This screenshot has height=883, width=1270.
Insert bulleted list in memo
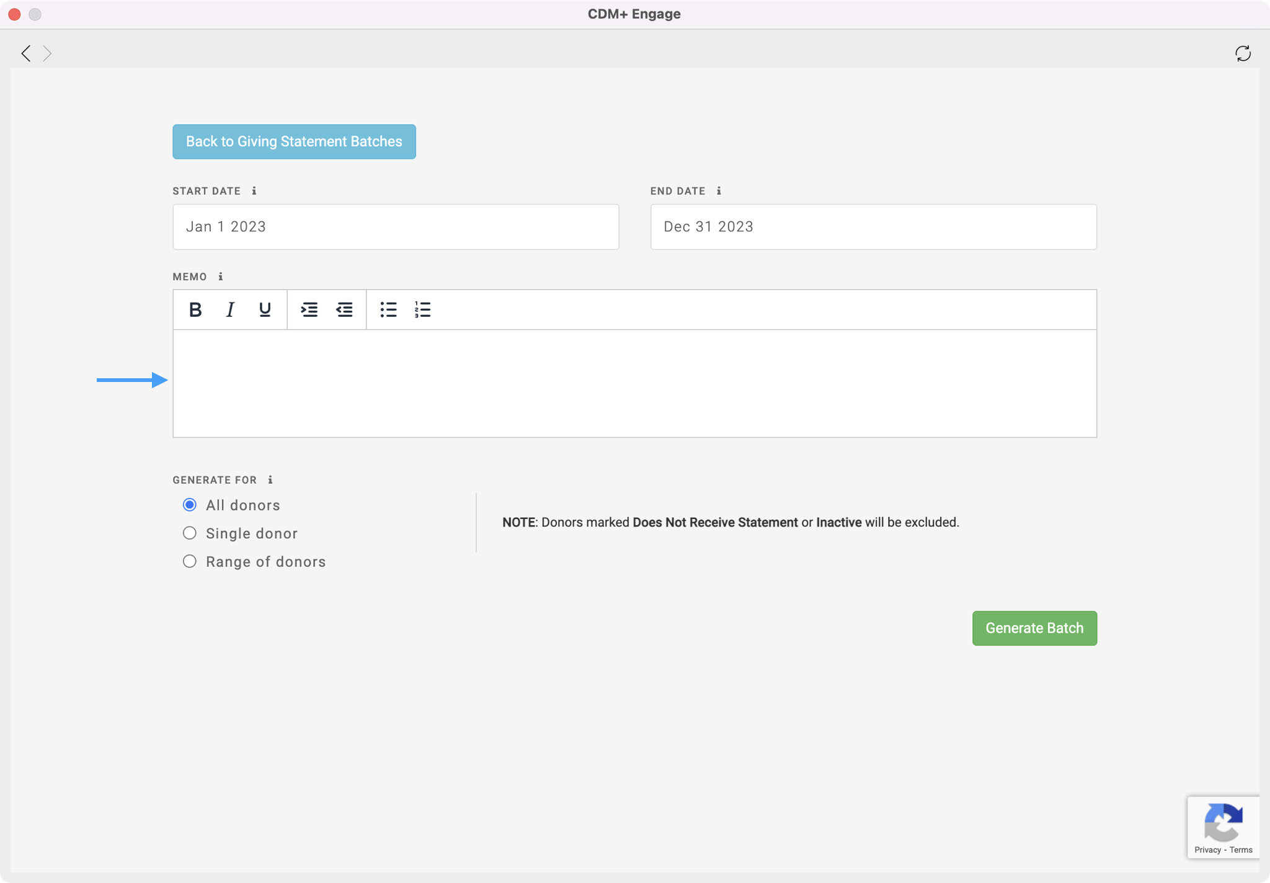tap(388, 309)
